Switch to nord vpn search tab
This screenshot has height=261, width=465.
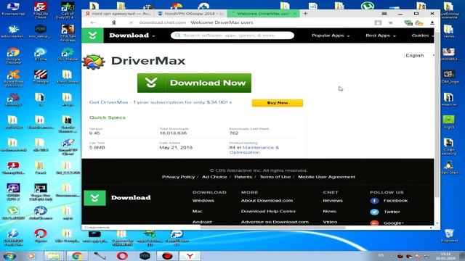point(118,14)
